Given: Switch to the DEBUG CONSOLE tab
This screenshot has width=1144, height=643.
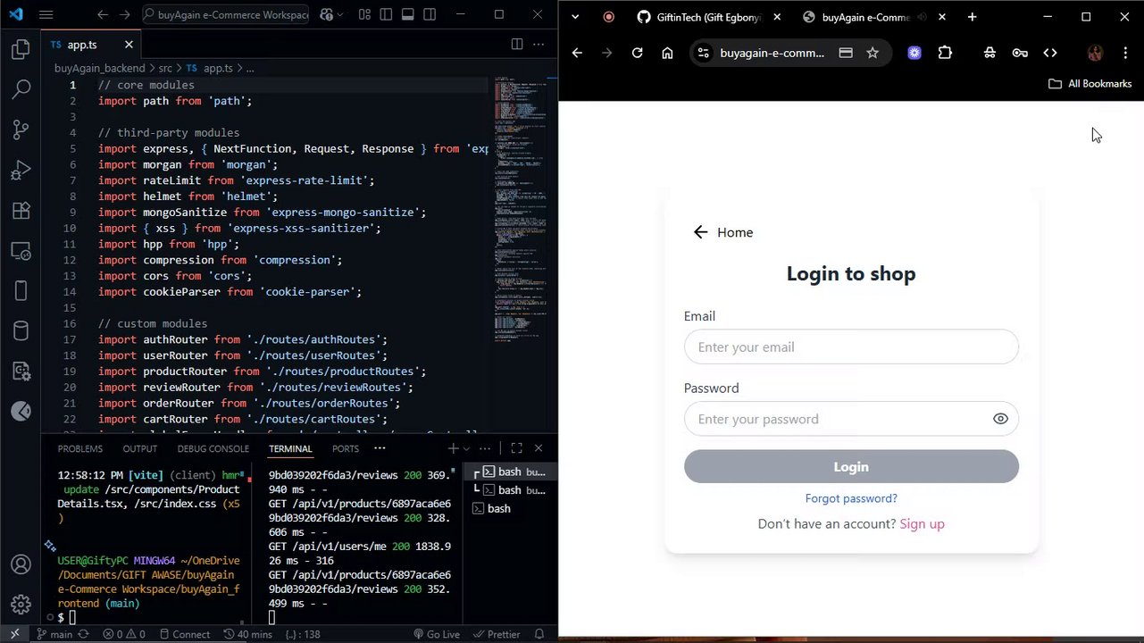Looking at the screenshot, I should [213, 448].
